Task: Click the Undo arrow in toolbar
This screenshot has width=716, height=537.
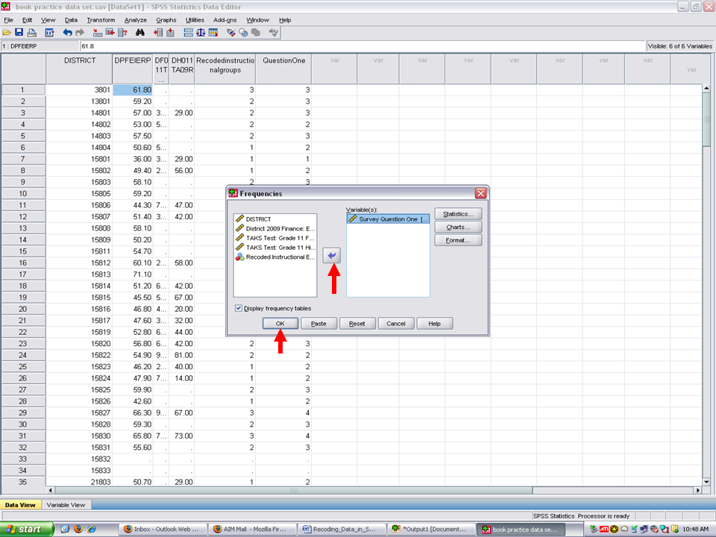Action: tap(67, 33)
